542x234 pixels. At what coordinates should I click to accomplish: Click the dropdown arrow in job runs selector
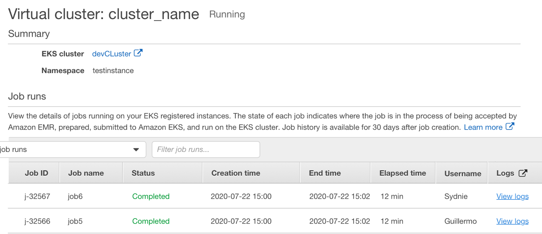(x=136, y=150)
